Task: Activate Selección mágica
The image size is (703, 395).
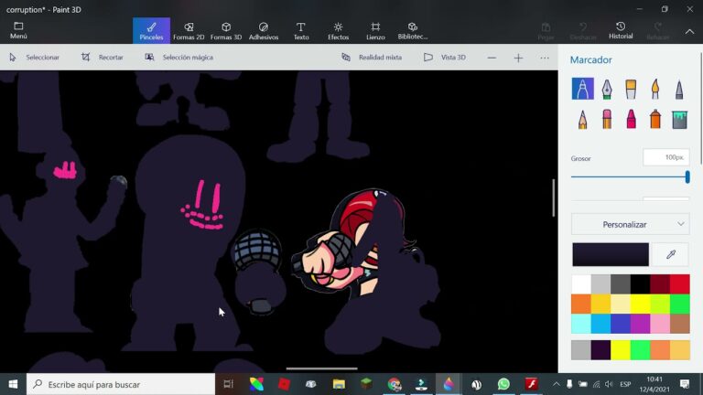Action: (x=178, y=58)
